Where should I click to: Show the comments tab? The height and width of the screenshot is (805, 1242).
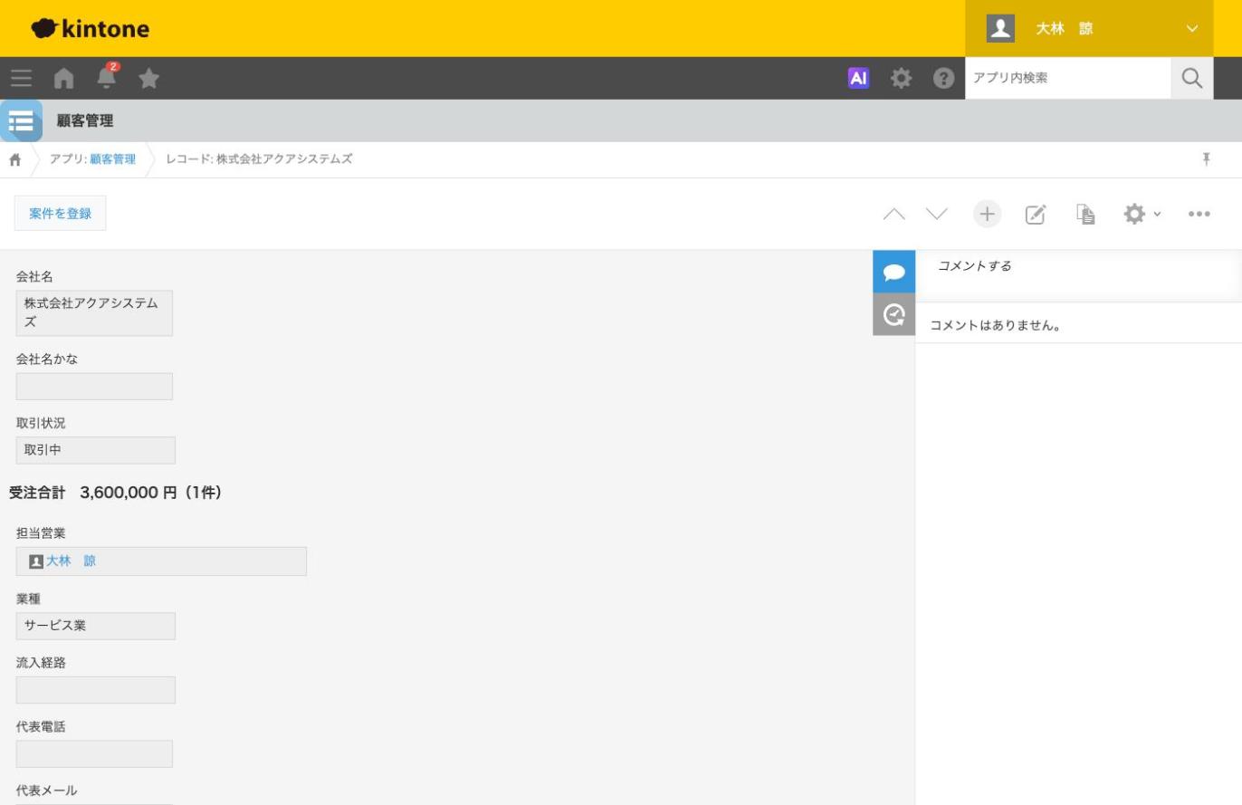click(893, 272)
